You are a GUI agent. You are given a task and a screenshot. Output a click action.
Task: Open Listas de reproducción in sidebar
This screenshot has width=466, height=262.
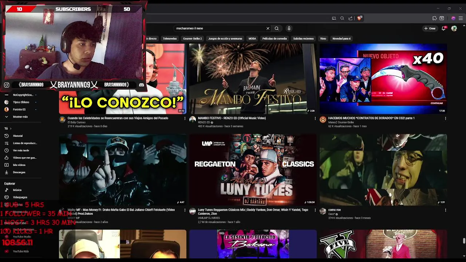(x=21, y=143)
